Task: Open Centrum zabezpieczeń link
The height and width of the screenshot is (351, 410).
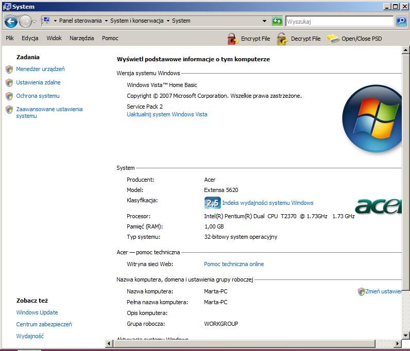Action: pos(44,324)
